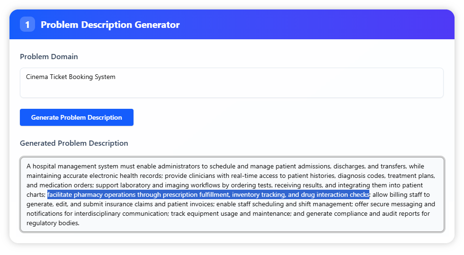Screen dimensions: 464x255
Task: Click the Generated Problem Description label
Action: 74,143
